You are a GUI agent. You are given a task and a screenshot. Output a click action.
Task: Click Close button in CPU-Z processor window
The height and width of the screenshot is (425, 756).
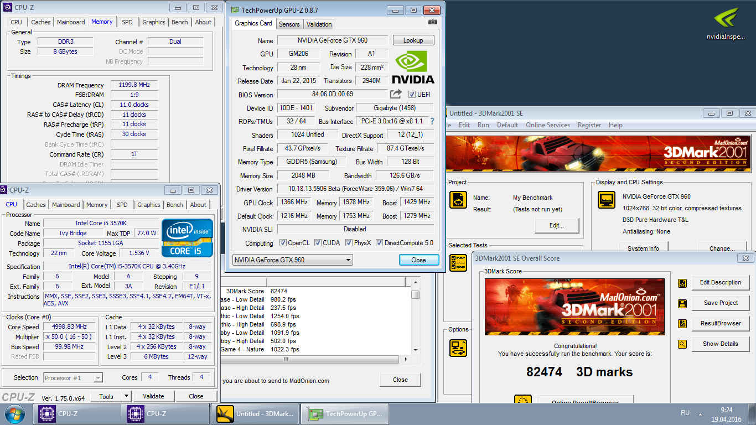196,396
